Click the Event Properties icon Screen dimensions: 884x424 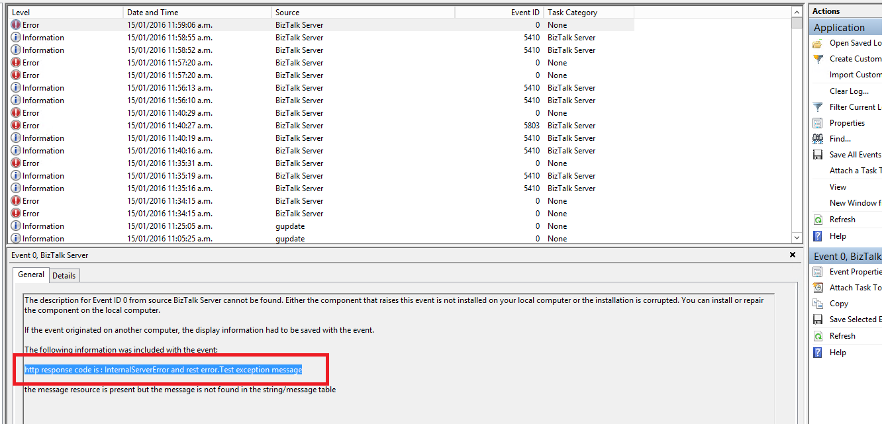pyautogui.click(x=818, y=272)
